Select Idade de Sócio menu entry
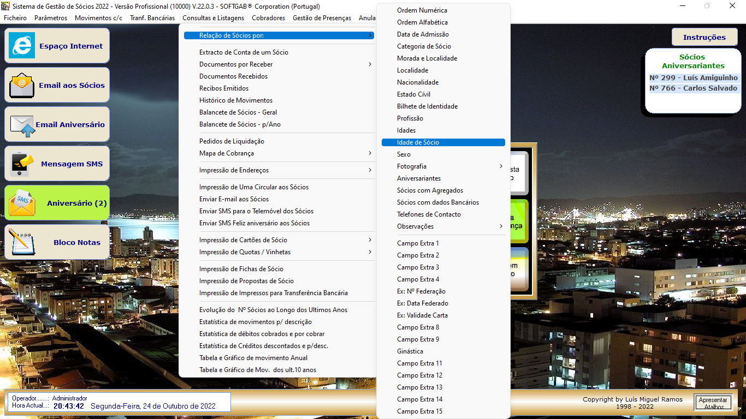This screenshot has width=746, height=419. pyautogui.click(x=418, y=142)
